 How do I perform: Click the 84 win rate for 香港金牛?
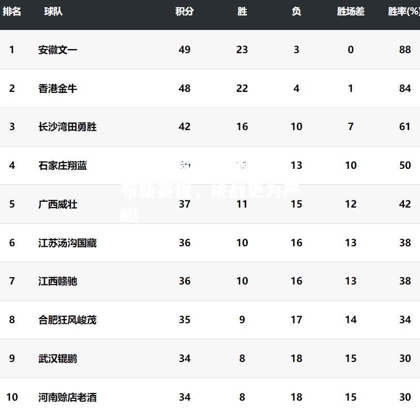[x=404, y=88]
